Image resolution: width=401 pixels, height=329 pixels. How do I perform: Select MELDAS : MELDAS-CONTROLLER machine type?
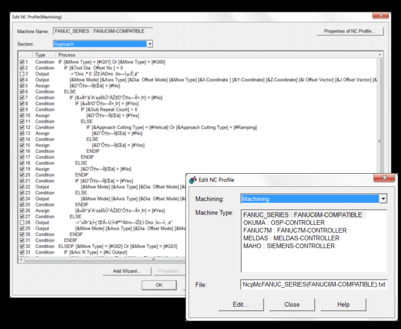291,238
